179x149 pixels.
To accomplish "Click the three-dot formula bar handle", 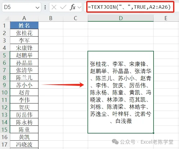I will [x=45, y=7].
